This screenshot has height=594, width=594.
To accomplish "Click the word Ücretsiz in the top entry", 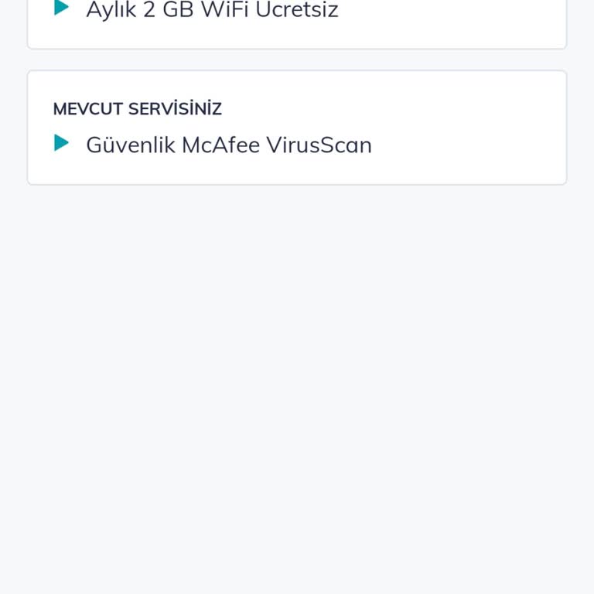I will click(297, 9).
